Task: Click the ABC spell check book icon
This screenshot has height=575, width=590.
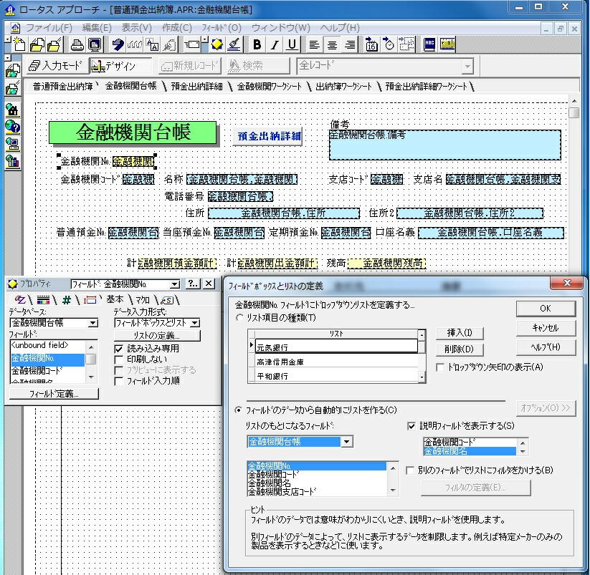Action: point(429,44)
